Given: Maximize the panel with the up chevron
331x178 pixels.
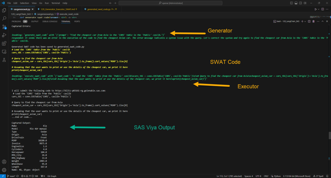Looking at the screenshot, I should [322, 21].
